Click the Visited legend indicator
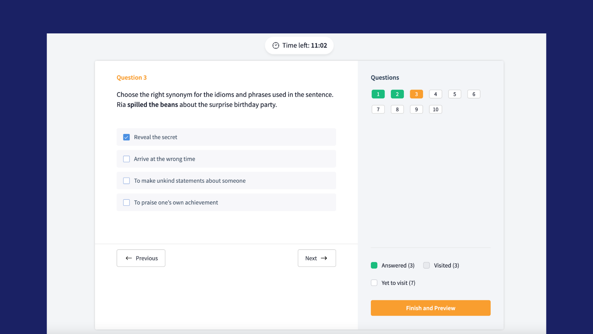 click(426, 265)
